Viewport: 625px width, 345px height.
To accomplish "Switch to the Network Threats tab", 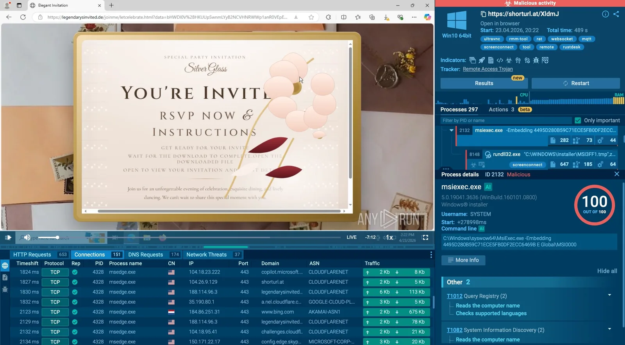I will (214, 254).
